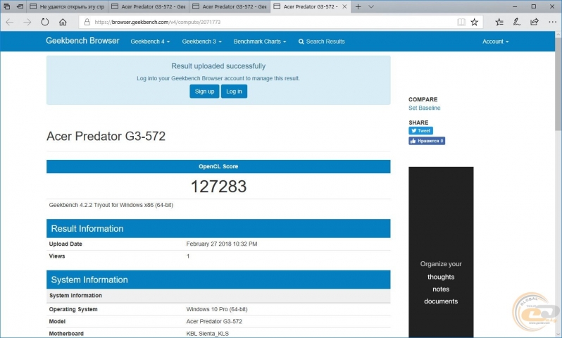Click the Log in button
This screenshot has width=562, height=338.
point(234,92)
